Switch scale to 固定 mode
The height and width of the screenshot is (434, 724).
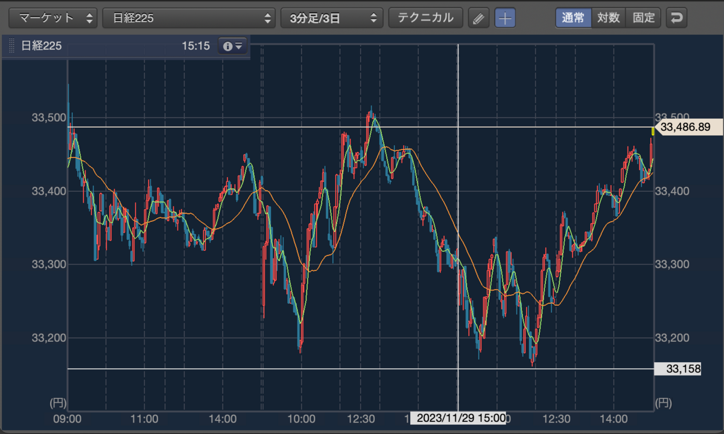[644, 18]
